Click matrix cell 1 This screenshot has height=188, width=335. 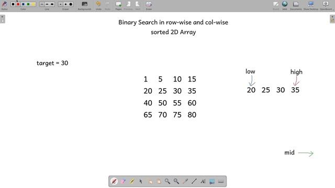146,79
